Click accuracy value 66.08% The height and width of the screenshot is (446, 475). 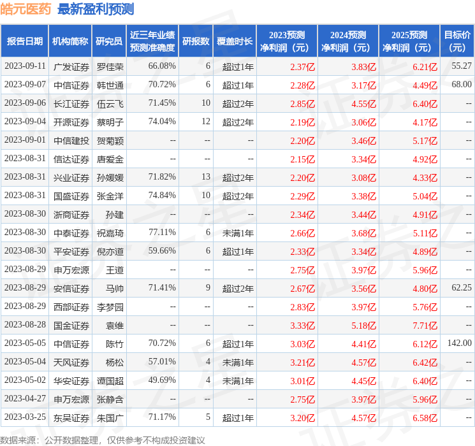[162, 66]
